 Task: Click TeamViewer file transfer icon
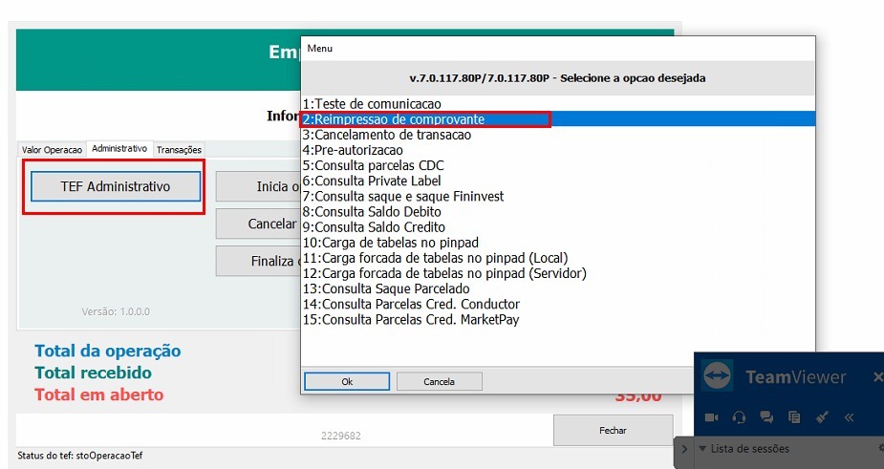(794, 417)
